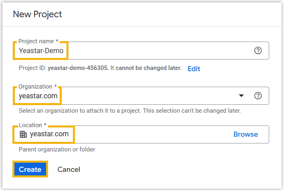Click the "Project name *" field label
284x191 pixels.
click(39, 41)
